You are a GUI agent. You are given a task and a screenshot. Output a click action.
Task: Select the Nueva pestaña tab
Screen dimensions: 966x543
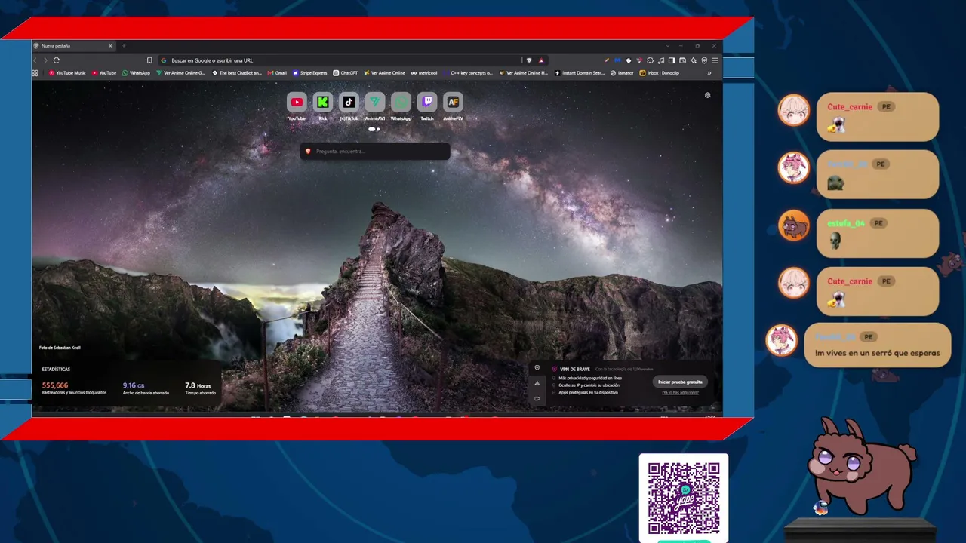pyautogui.click(x=73, y=46)
